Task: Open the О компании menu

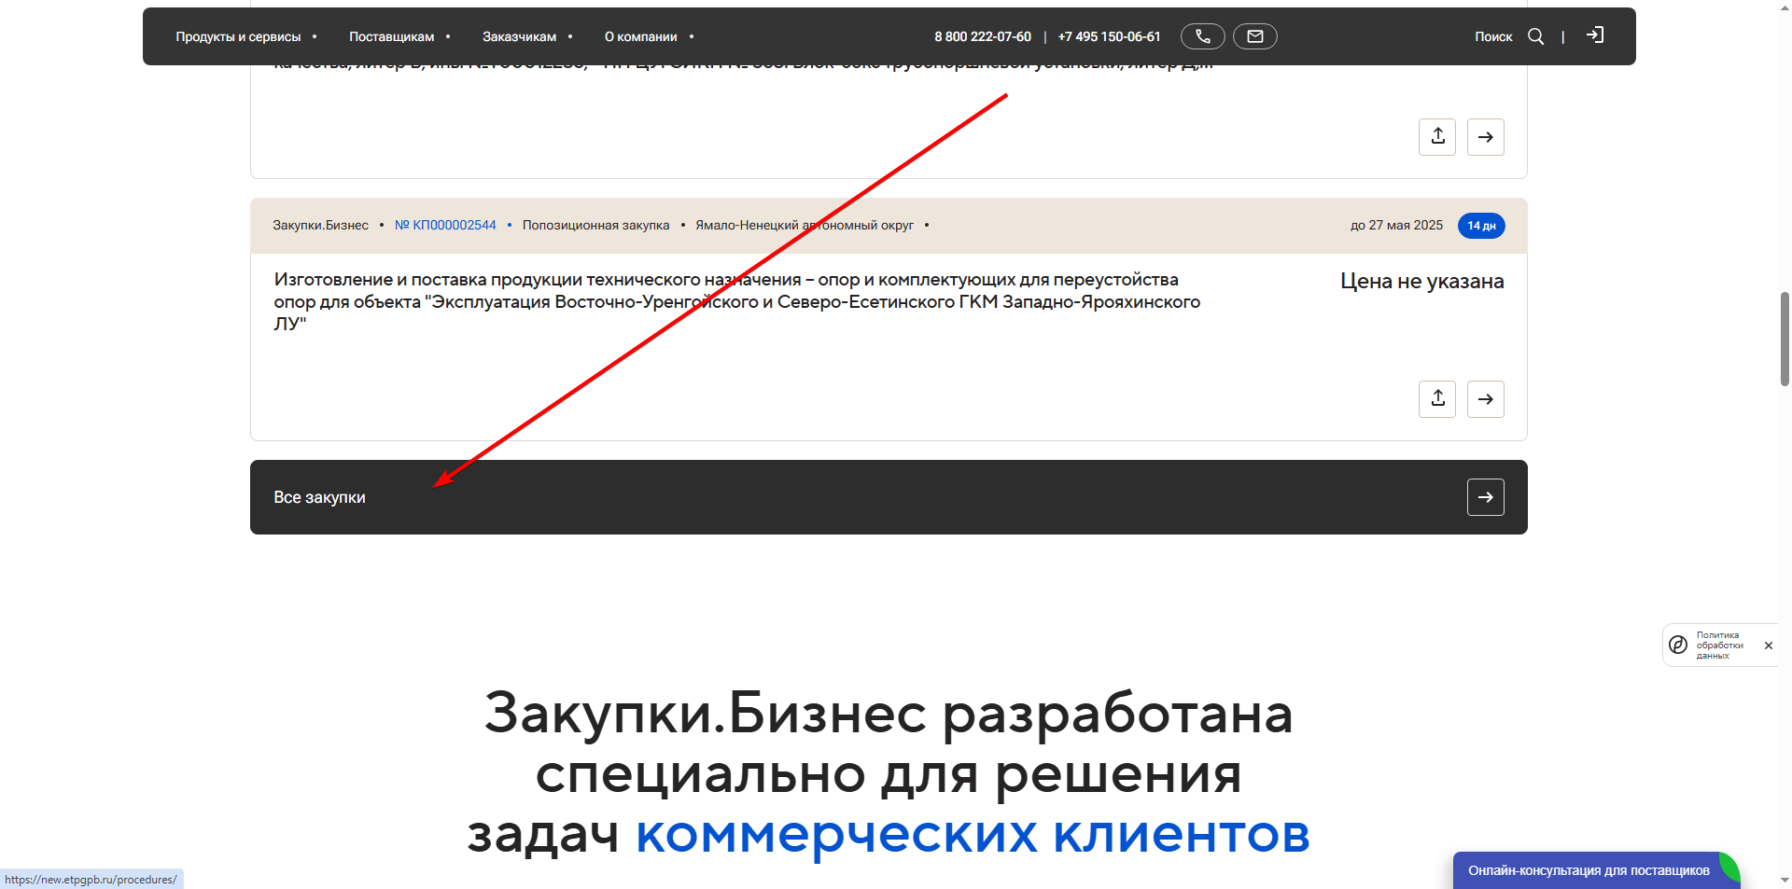Action: [641, 36]
